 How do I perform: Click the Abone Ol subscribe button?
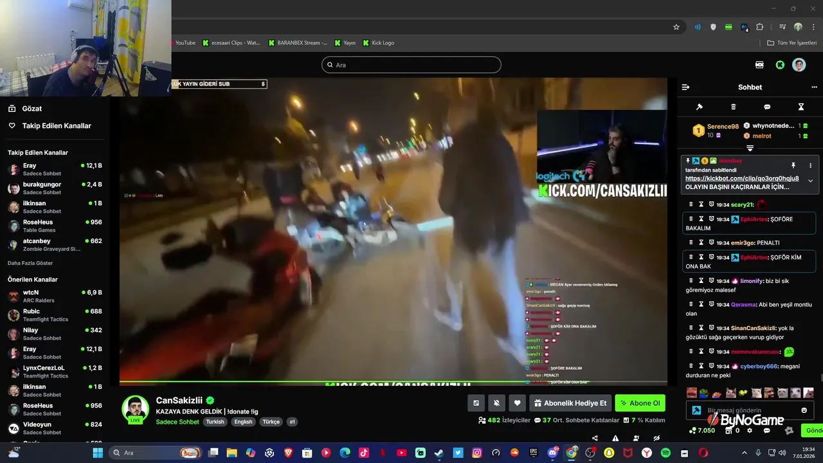tap(640, 403)
